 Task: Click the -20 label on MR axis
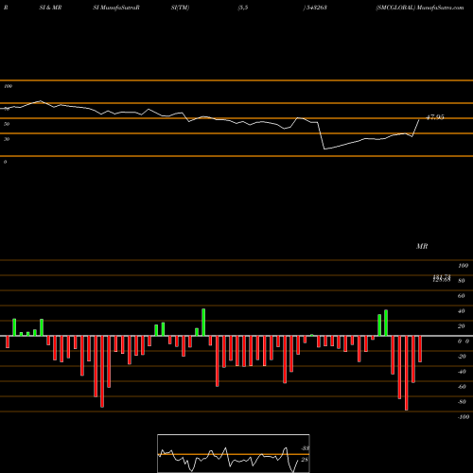coord(462,357)
